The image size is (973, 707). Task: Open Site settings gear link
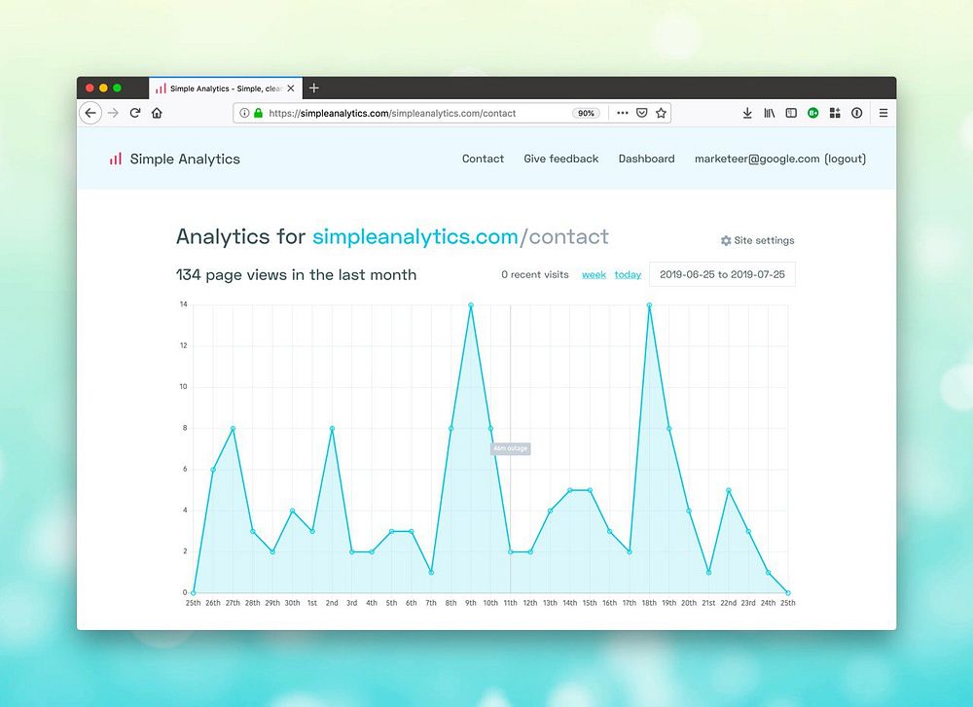(757, 240)
